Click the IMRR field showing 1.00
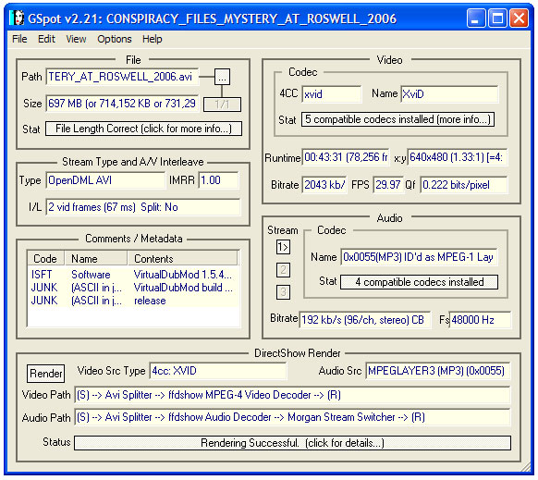This screenshot has width=538, height=480. (x=218, y=180)
